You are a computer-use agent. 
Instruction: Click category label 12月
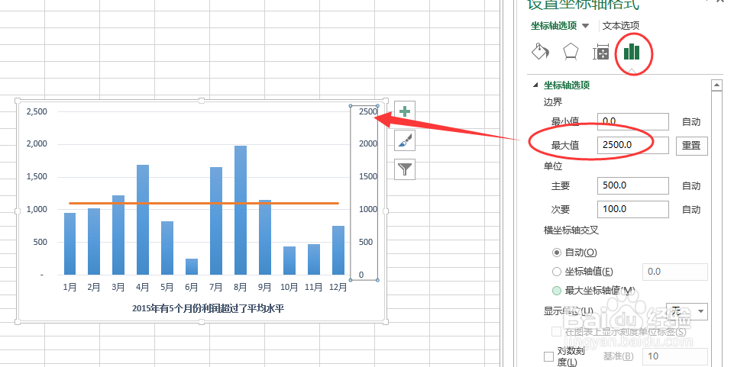point(338,287)
